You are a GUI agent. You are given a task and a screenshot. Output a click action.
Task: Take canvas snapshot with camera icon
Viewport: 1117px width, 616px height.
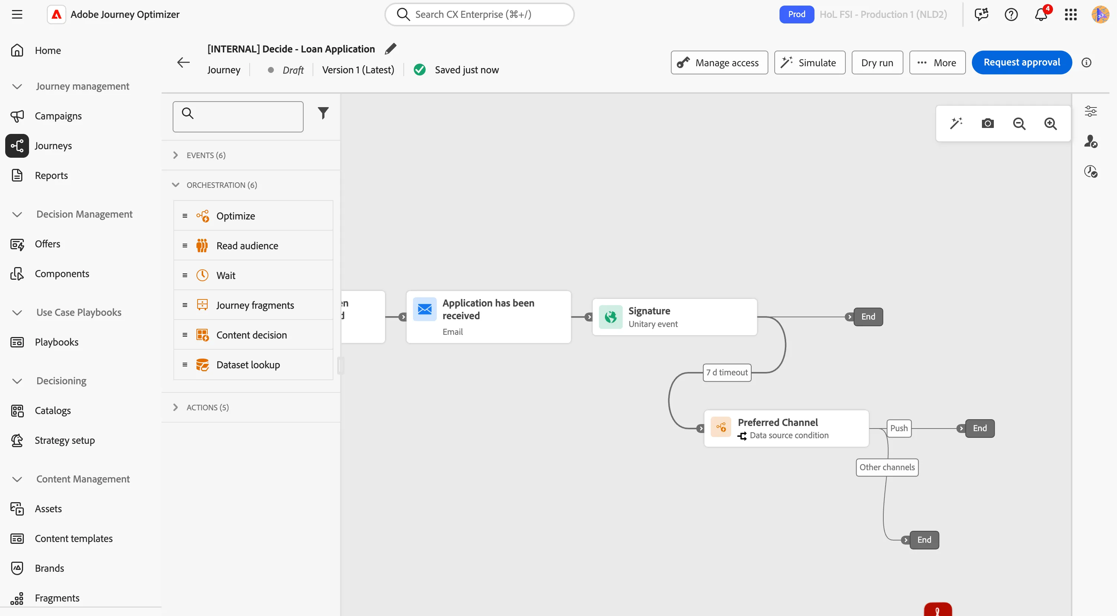[988, 123]
